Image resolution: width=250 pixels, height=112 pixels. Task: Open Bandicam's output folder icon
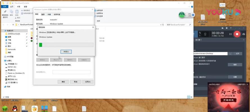[x=222, y=28]
